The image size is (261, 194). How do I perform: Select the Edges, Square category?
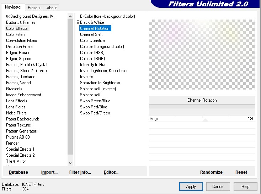tap(18, 59)
